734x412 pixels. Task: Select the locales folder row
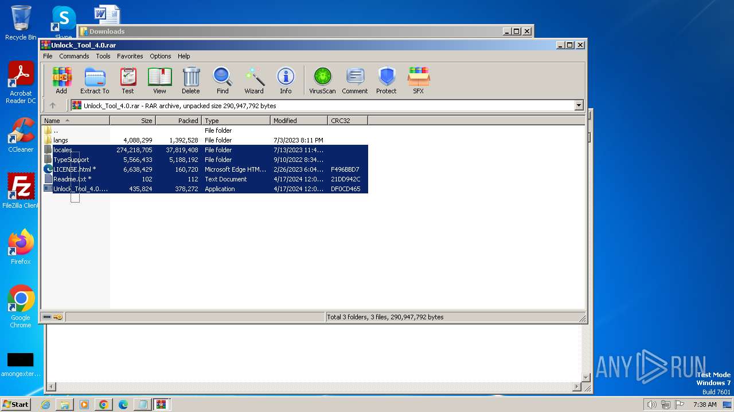204,150
